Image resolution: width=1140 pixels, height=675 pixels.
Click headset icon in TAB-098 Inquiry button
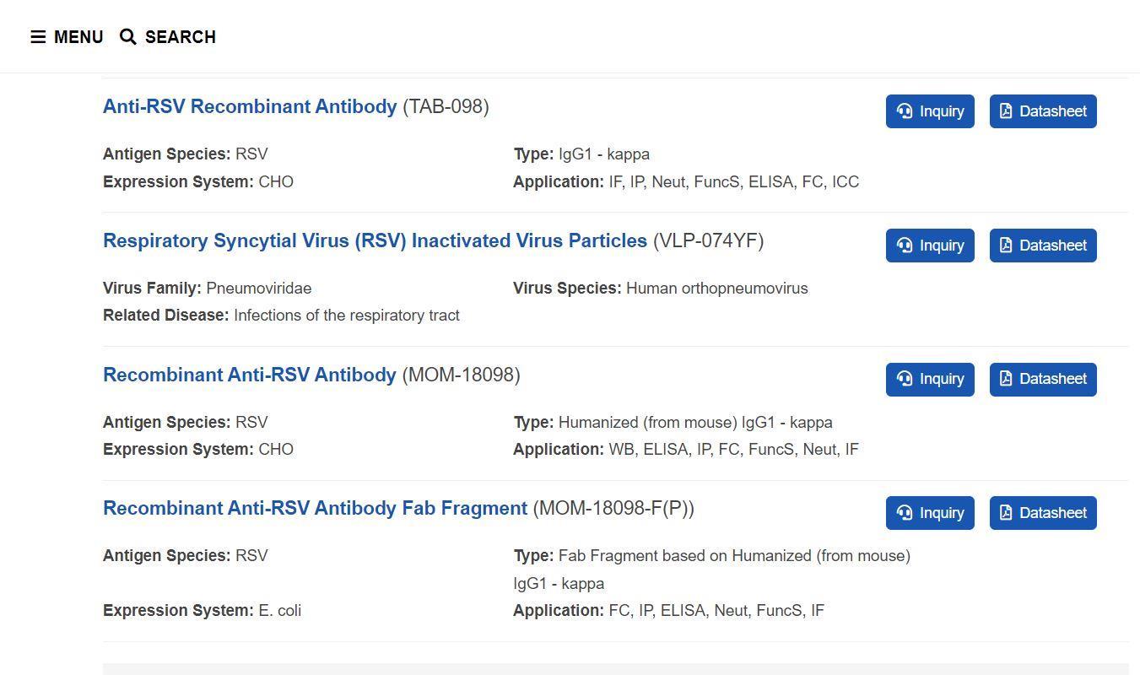tap(905, 111)
